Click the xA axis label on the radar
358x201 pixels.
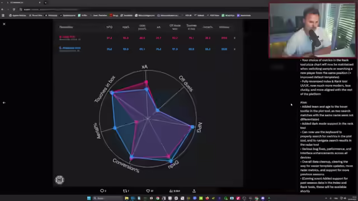coord(144,66)
